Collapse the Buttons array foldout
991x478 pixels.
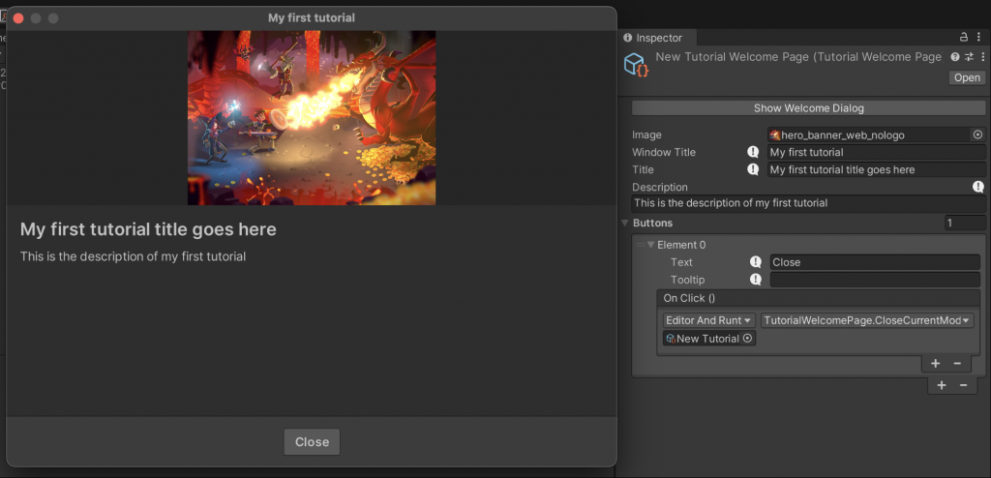(625, 224)
